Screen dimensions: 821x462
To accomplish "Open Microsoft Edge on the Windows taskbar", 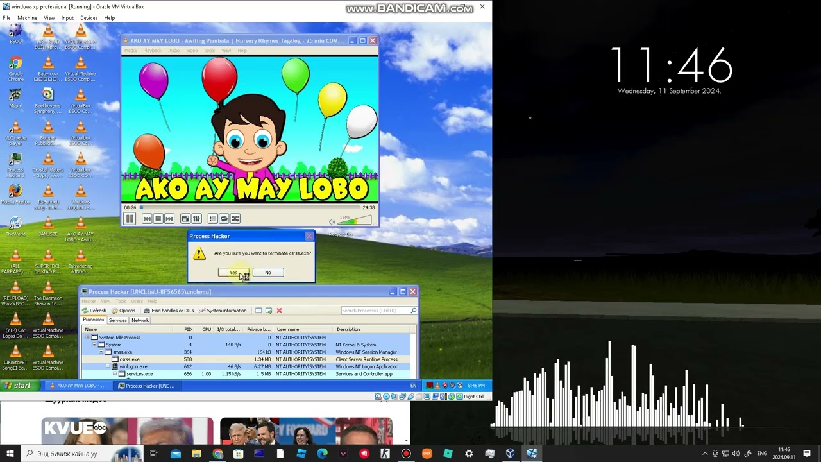I will click(322, 454).
